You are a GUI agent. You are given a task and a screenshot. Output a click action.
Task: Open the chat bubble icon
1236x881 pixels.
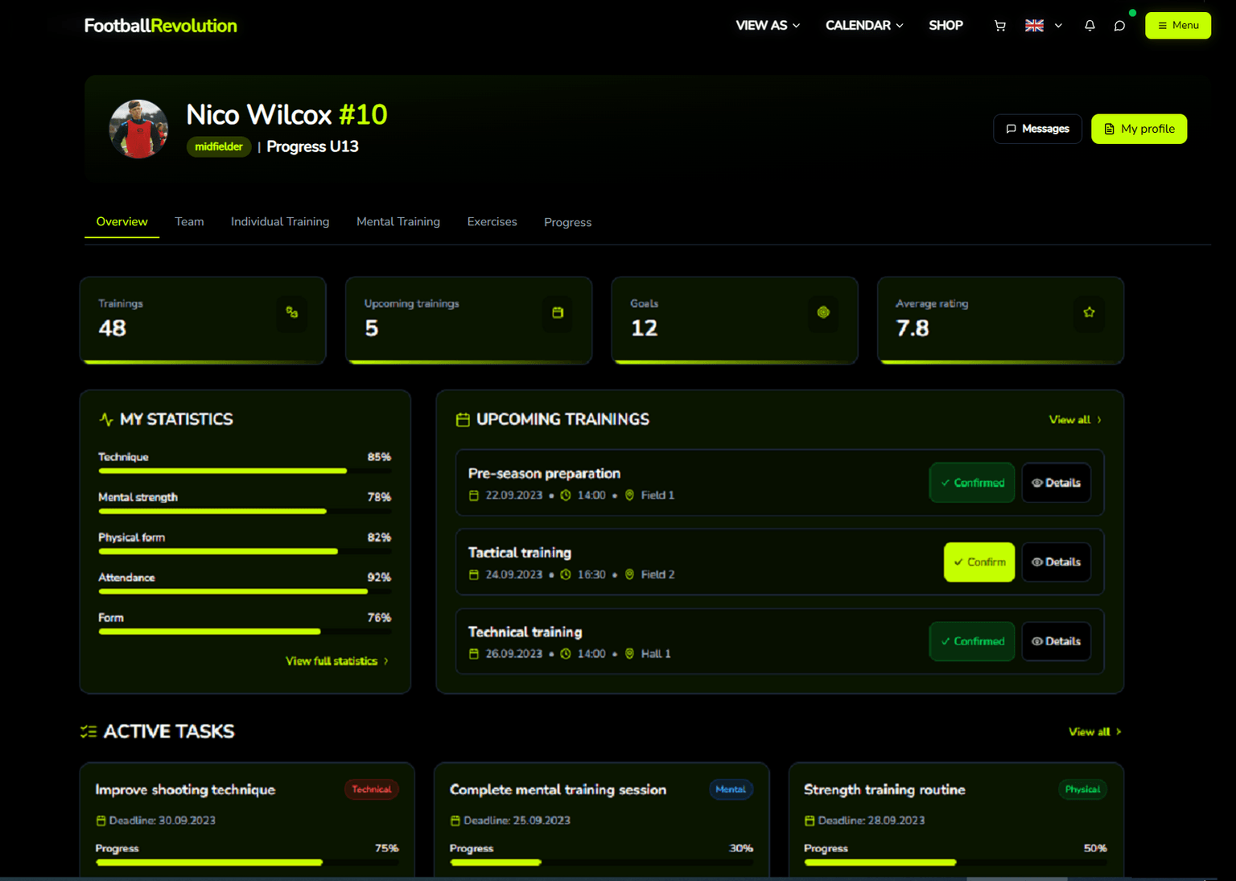(x=1119, y=26)
